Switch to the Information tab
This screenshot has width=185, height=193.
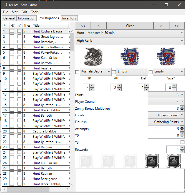27,18
